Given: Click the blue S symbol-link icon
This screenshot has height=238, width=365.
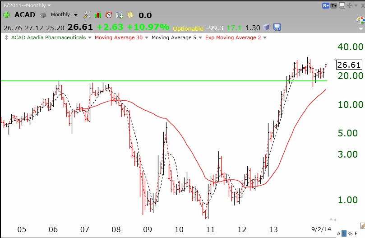Looking at the screenshot, I should pos(325,5).
